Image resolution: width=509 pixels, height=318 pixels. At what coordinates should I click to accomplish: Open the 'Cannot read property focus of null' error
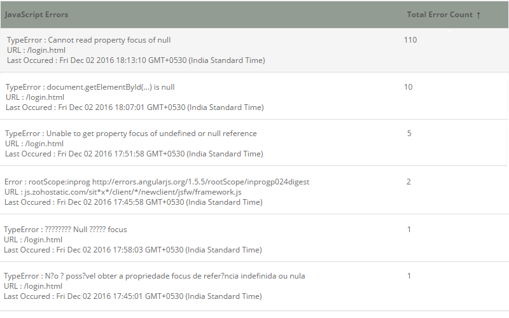tap(89, 40)
